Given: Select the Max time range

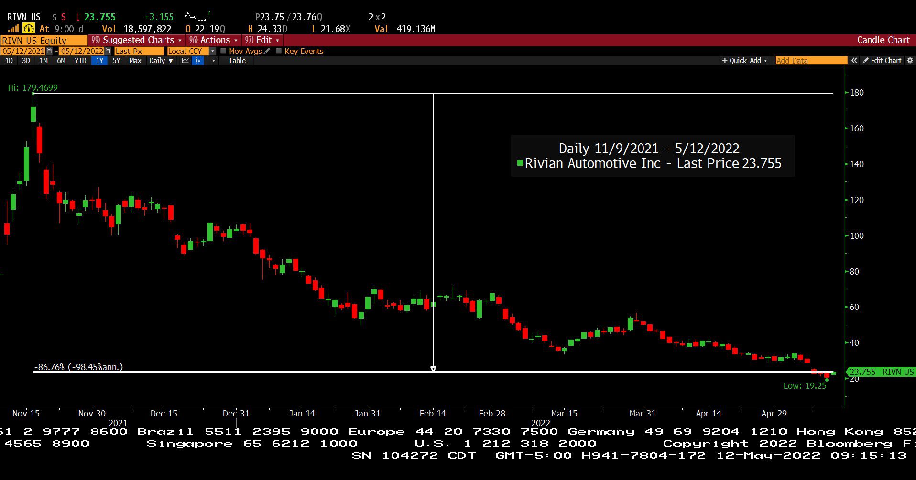Looking at the screenshot, I should coord(135,61).
